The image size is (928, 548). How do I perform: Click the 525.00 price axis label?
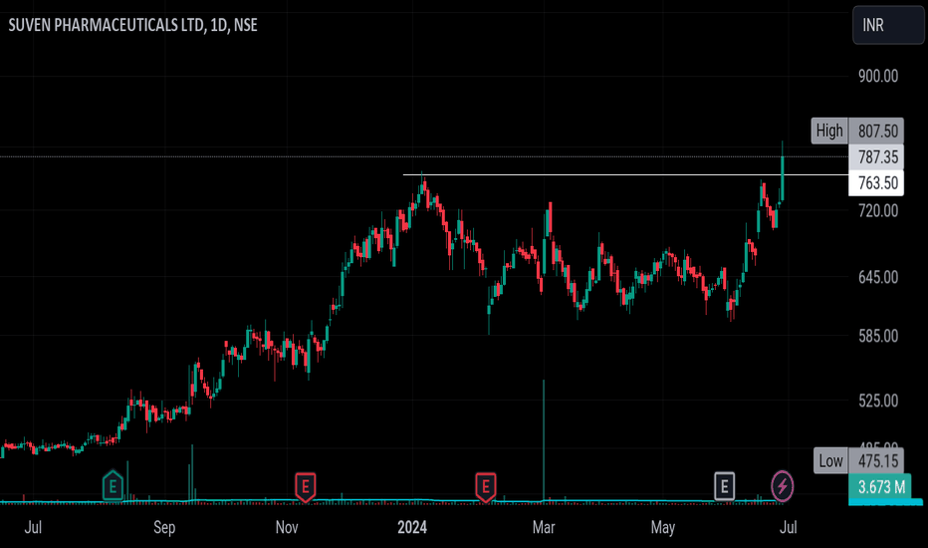tap(878, 402)
